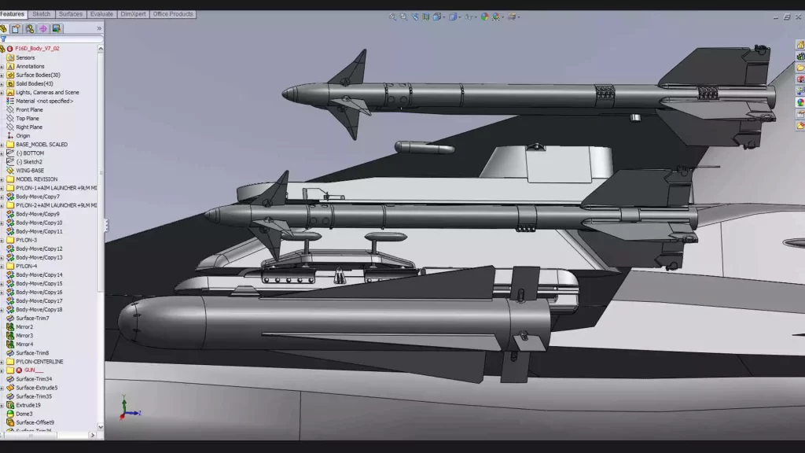Screen dimensions: 805x453
Task: Switch to the ConfigurationManager tab icon
Action: [x=30, y=29]
